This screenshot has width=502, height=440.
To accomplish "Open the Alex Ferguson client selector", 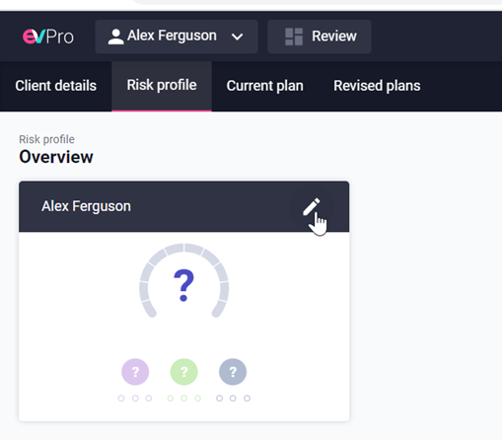I will [177, 37].
